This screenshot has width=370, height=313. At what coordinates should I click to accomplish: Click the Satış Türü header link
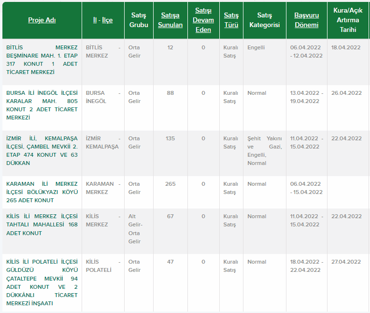[x=231, y=20]
